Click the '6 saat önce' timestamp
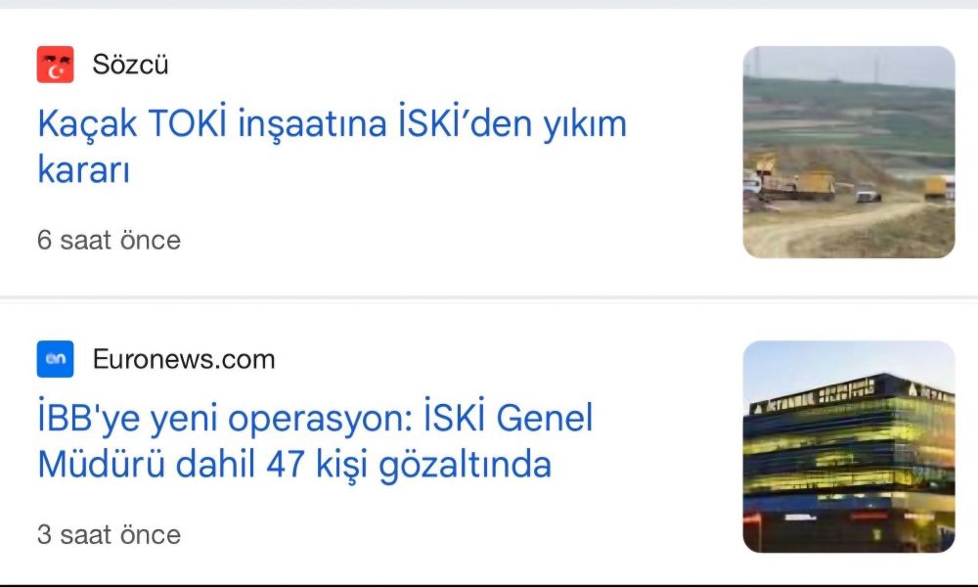 pyautogui.click(x=110, y=240)
